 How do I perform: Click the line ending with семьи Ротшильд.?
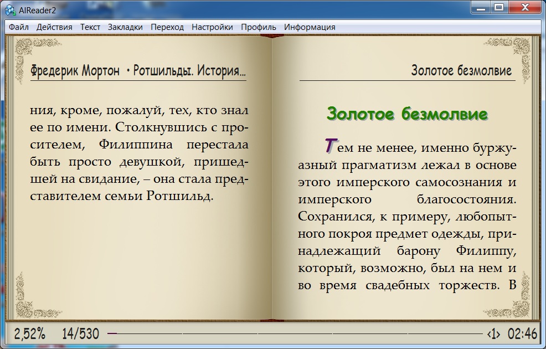pyautogui.click(x=121, y=196)
